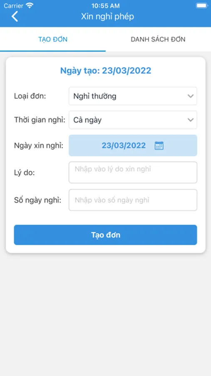
Task: Click the Thời gian nghỉ chevron arrow
Action: [x=191, y=120]
